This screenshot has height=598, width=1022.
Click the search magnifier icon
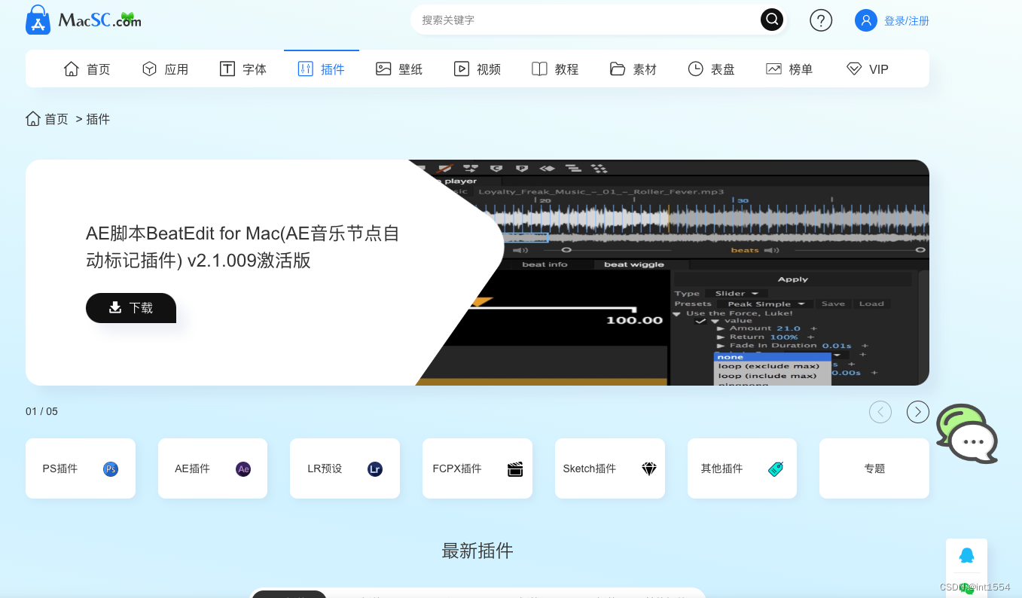(x=771, y=20)
